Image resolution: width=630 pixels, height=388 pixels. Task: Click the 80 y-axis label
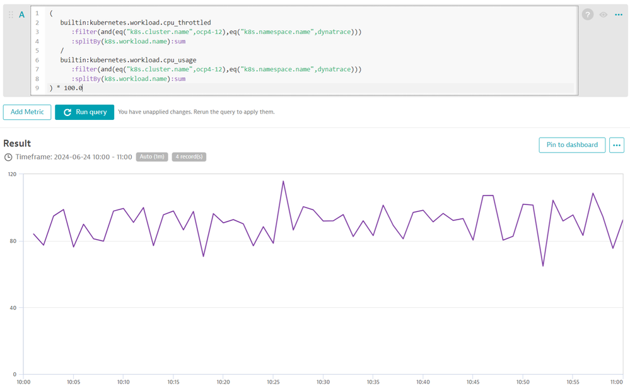(13, 241)
